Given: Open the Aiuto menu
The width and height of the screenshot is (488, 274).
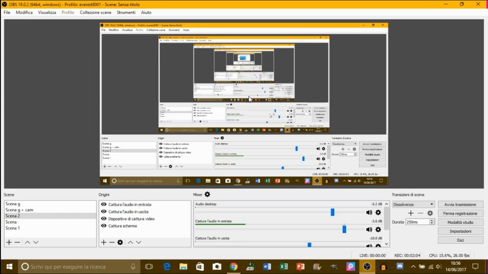Looking at the screenshot, I should pos(146,12).
